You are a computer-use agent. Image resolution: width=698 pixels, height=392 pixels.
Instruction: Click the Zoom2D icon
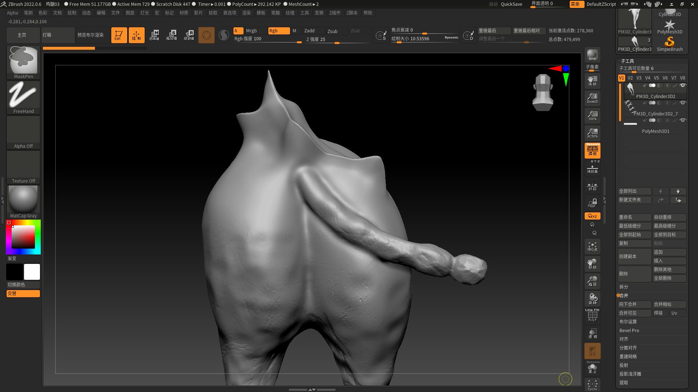592,98
